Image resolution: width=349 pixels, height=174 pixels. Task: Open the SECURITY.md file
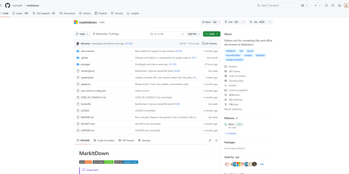click(x=88, y=124)
